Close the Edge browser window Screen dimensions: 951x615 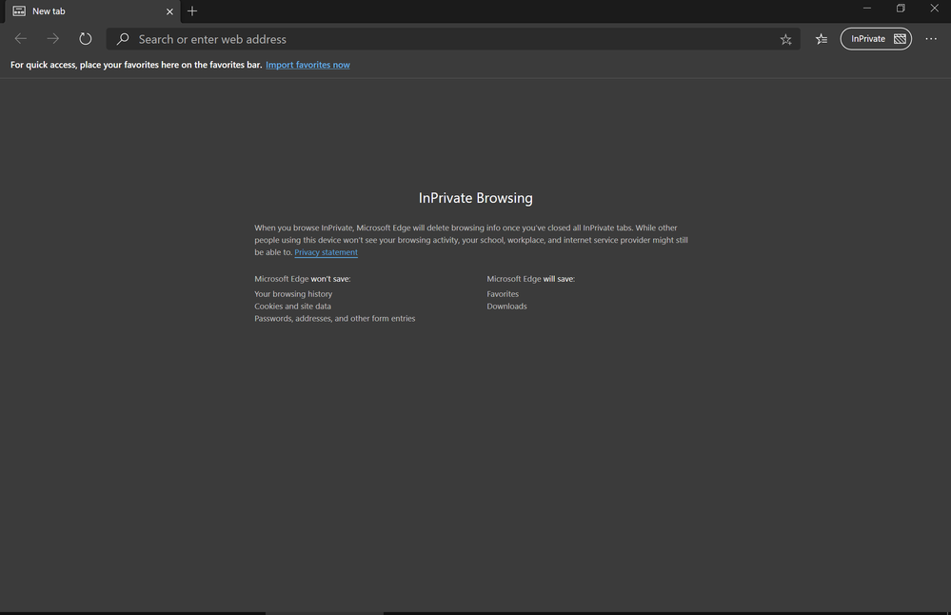934,9
